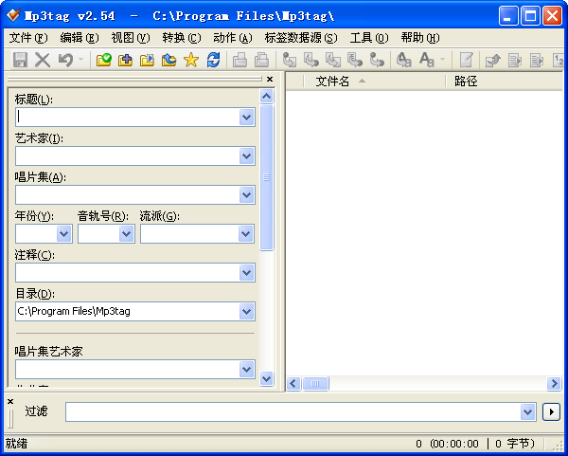
Task: Expand the 注释 field dropdown
Action: click(246, 272)
